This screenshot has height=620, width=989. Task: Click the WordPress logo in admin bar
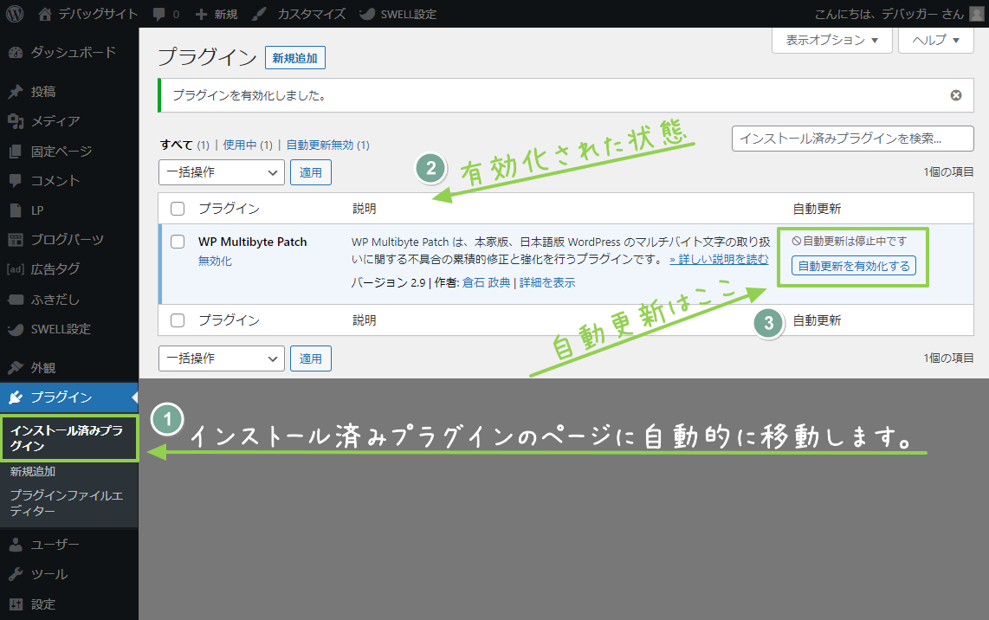tap(16, 14)
